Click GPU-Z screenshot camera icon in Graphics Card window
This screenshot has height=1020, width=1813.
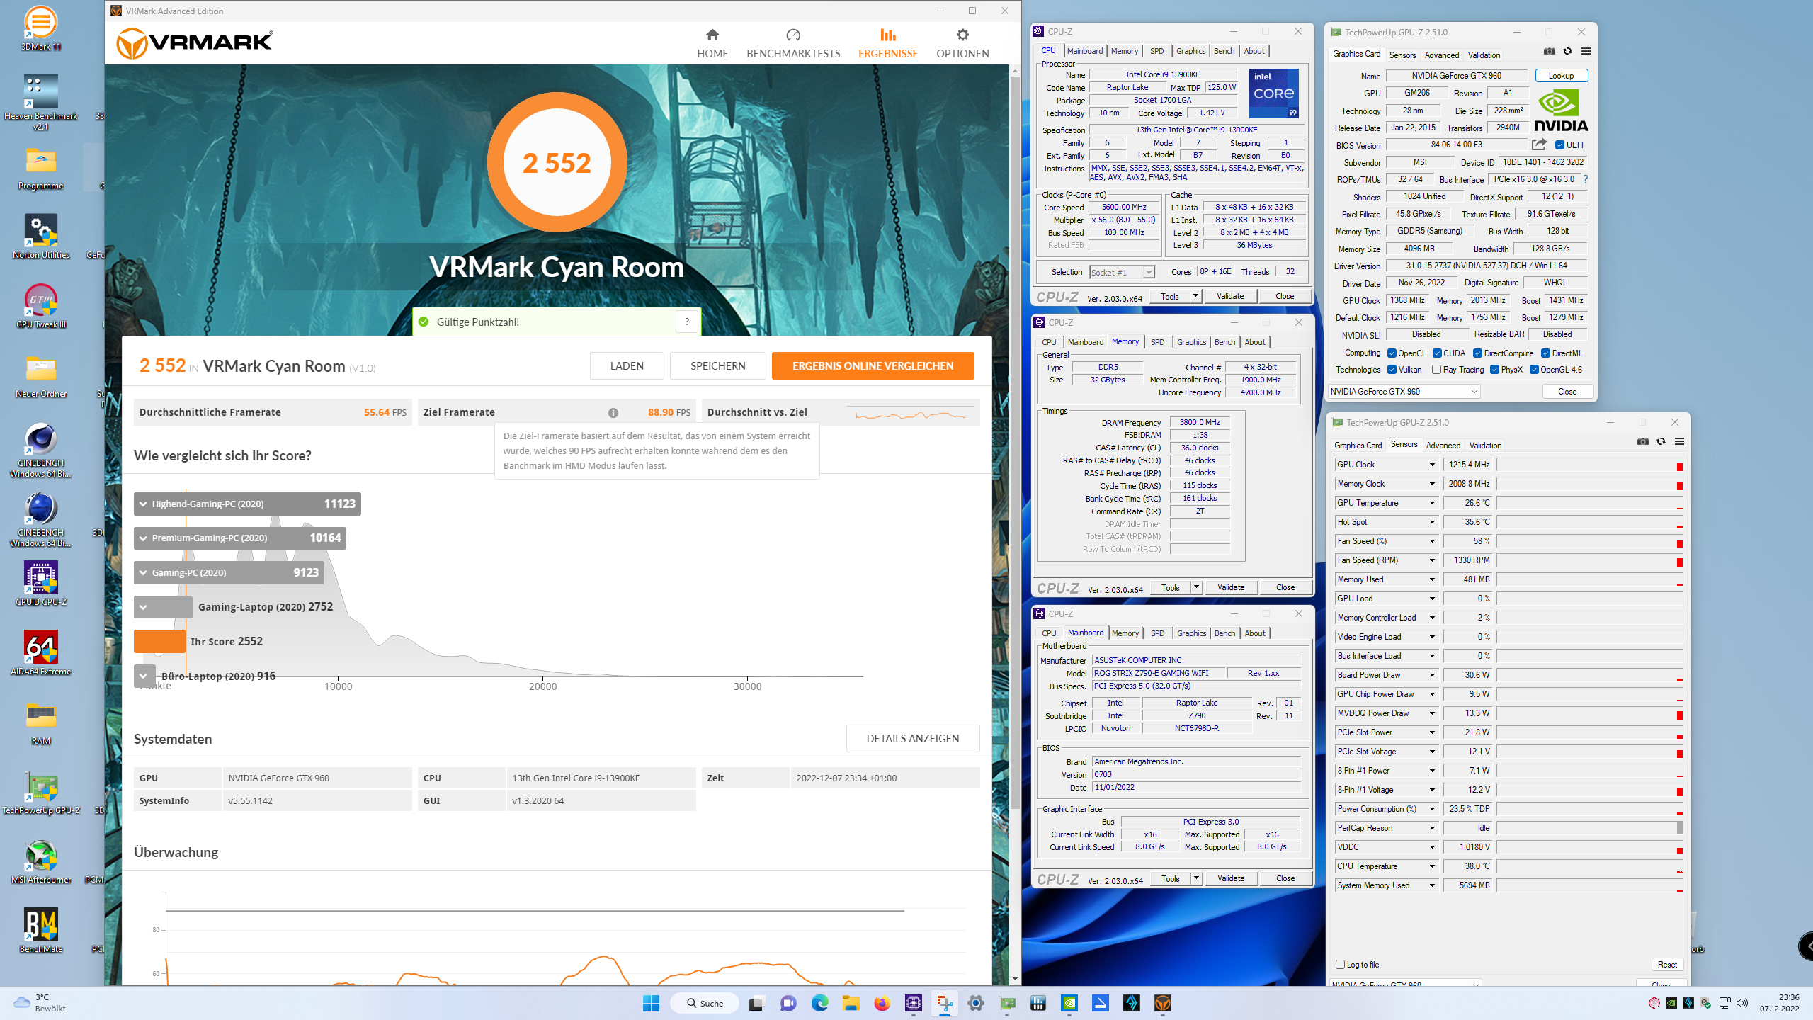pos(1550,52)
